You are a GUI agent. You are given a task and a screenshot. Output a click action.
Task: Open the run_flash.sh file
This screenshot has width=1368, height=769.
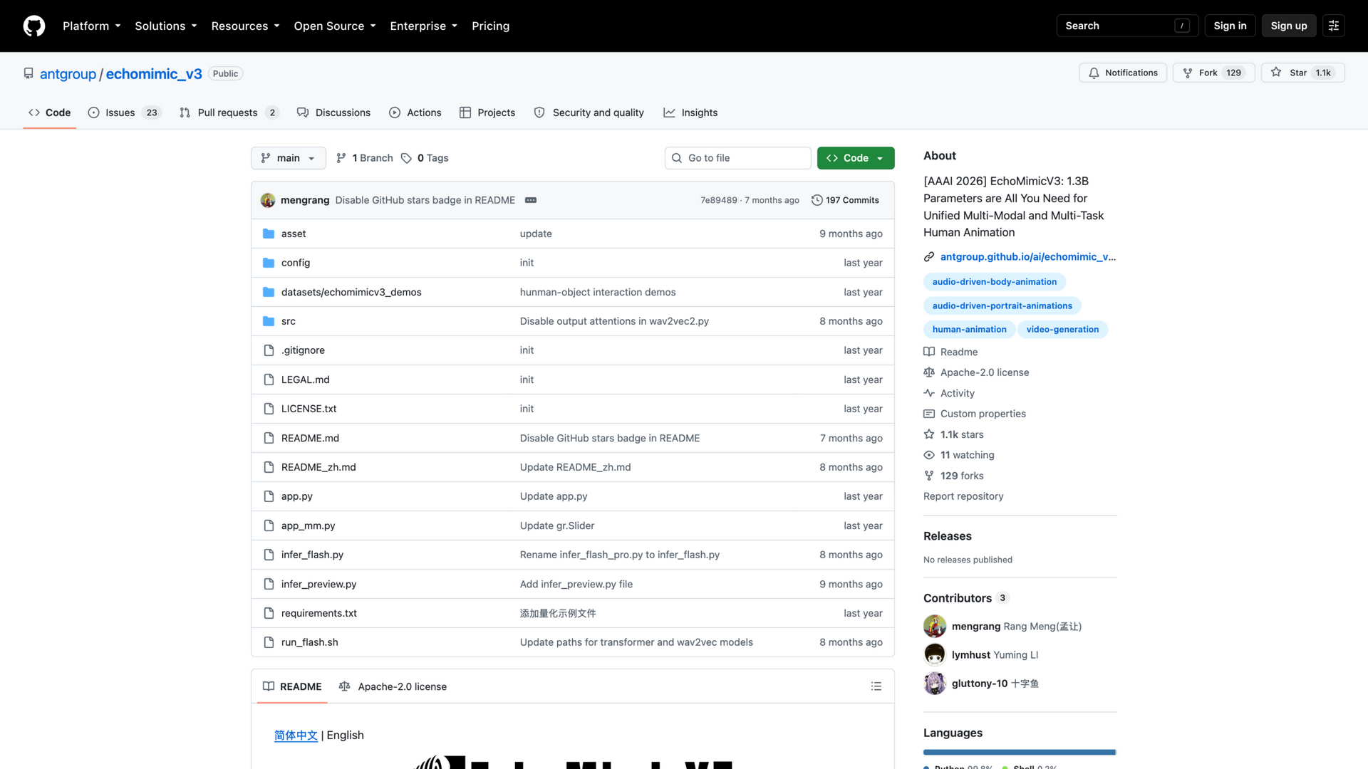(310, 642)
